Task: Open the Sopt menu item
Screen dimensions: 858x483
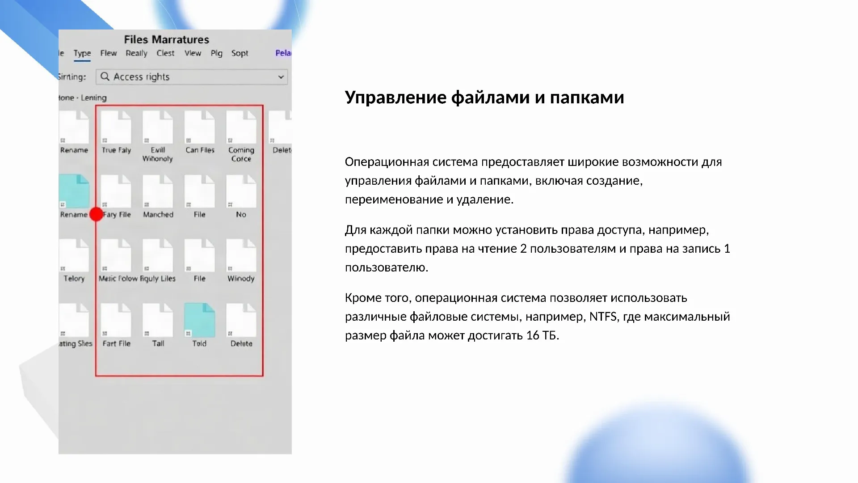Action: [x=240, y=53]
